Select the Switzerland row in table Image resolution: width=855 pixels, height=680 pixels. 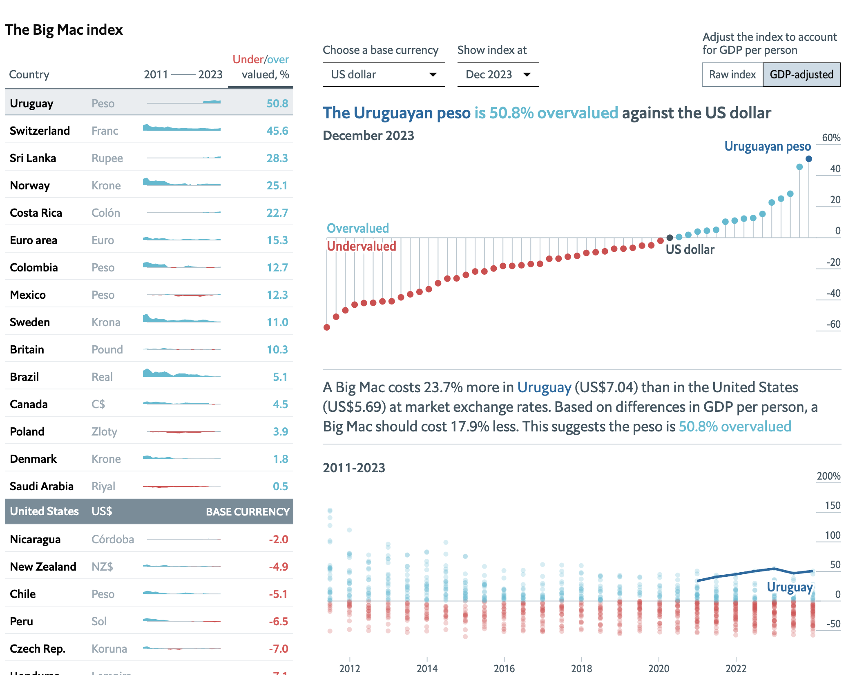point(149,131)
